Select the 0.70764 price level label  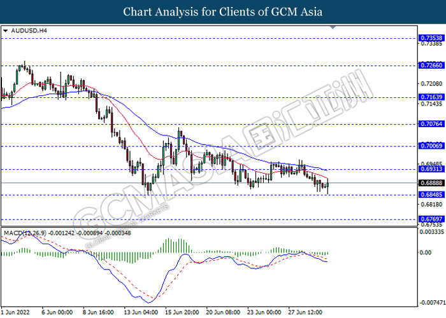(431, 124)
